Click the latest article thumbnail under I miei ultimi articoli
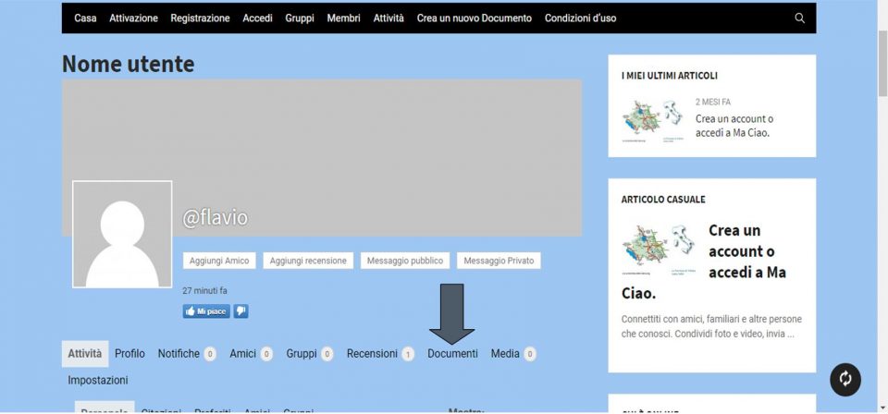 pos(652,121)
